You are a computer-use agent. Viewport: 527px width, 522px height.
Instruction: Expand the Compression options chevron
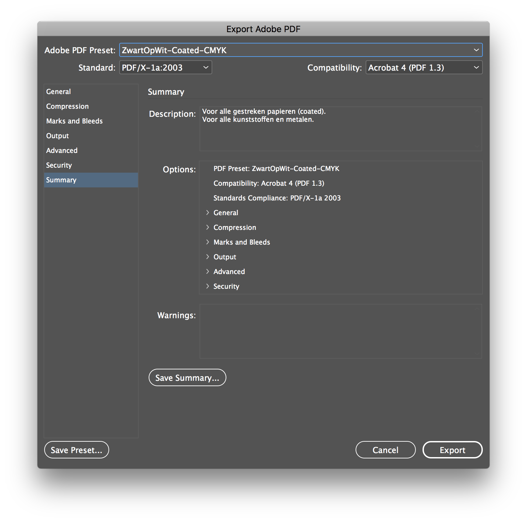point(208,228)
